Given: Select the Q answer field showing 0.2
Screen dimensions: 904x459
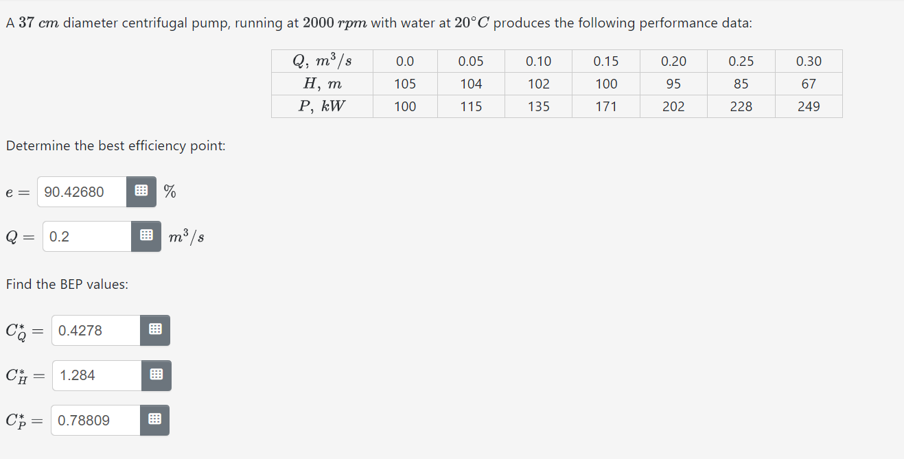Looking at the screenshot, I should tap(86, 236).
